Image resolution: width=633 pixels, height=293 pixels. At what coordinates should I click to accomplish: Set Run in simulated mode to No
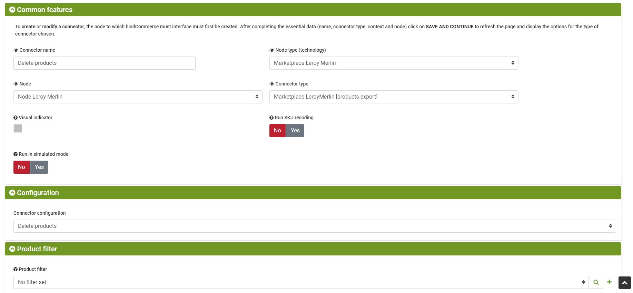pos(21,167)
